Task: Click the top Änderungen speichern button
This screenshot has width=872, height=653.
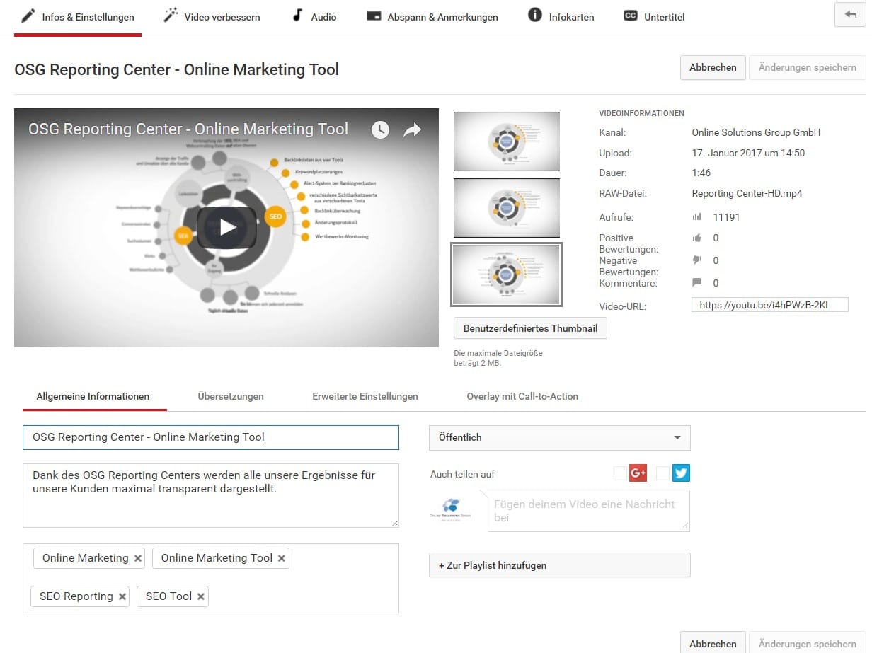Action: click(808, 68)
